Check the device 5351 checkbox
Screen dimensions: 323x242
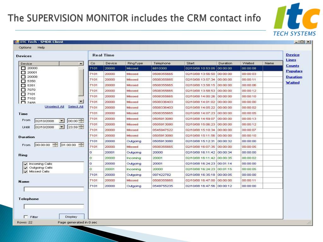23,85
